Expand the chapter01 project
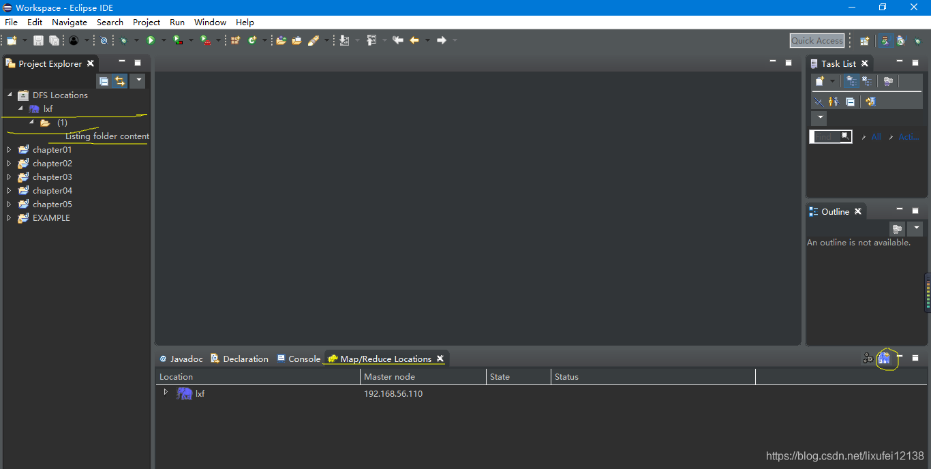The image size is (931, 469). coord(9,149)
